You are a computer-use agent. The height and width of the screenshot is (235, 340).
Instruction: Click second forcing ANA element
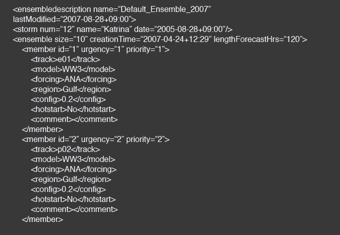pos(73,169)
